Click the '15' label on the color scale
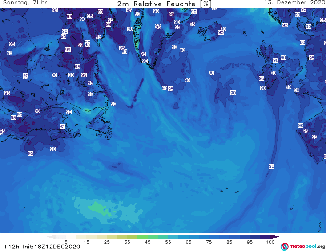 (86, 242)
